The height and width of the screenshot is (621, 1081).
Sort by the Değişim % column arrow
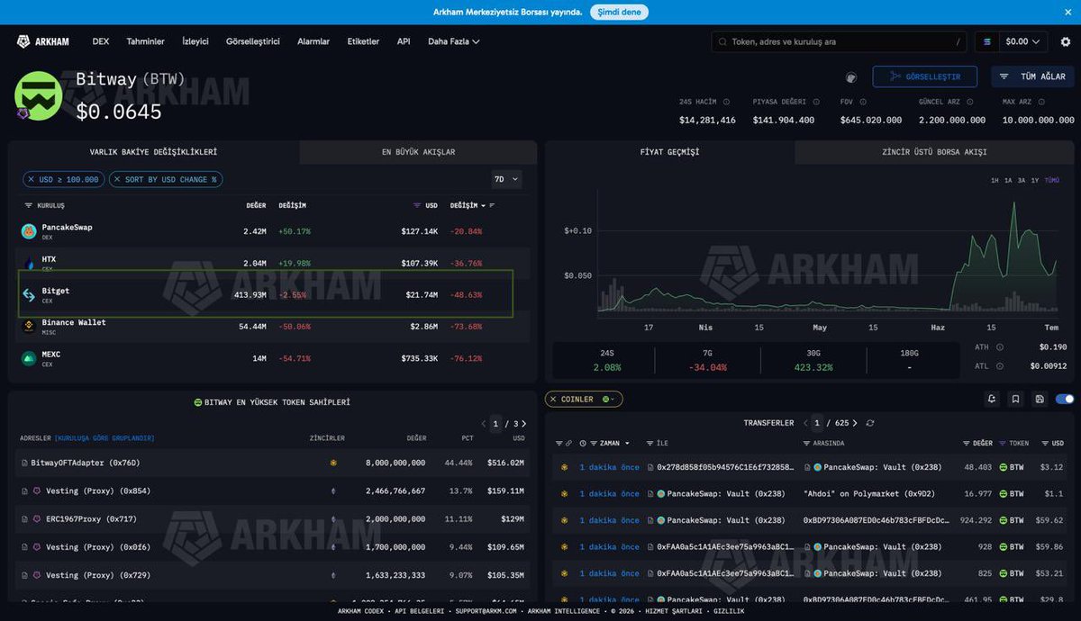pos(483,206)
